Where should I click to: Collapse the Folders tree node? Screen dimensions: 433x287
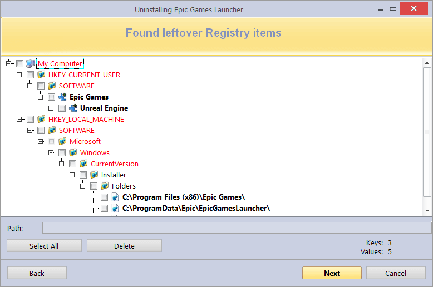coord(82,186)
